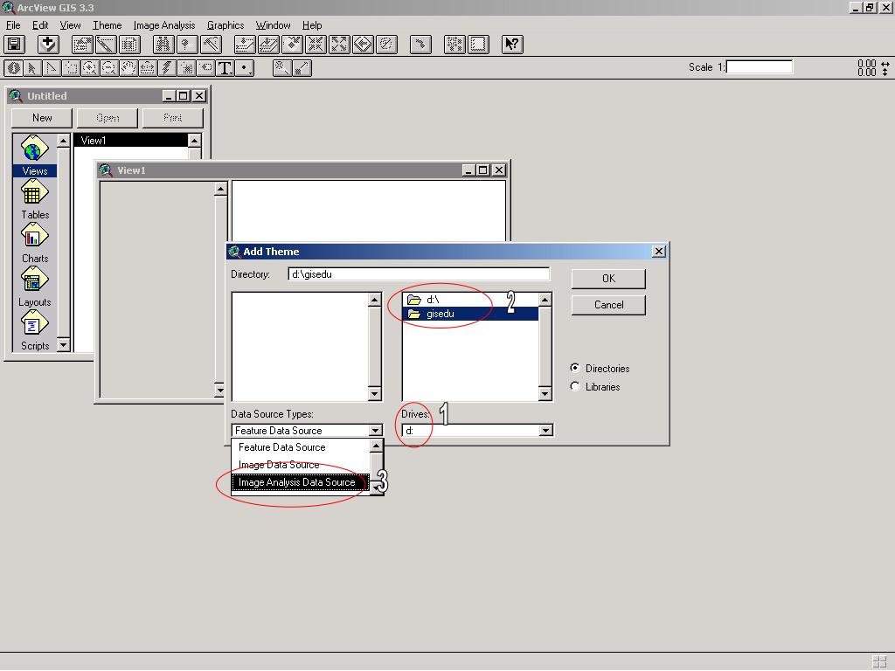Select the d:\ folder in directory list

(x=469, y=299)
